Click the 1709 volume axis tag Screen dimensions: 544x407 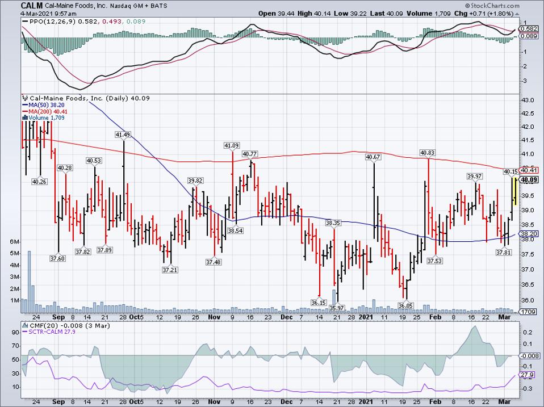(529, 312)
